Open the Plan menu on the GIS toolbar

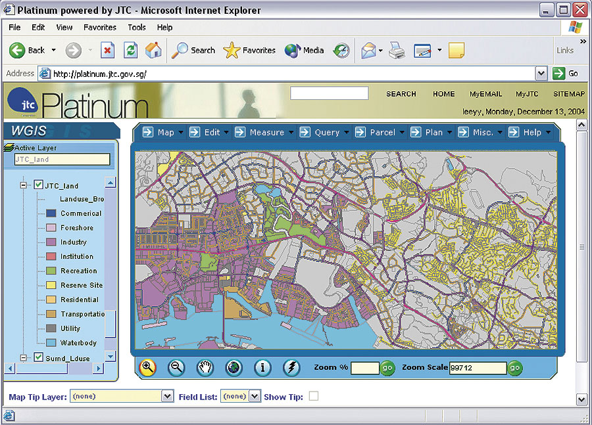431,133
